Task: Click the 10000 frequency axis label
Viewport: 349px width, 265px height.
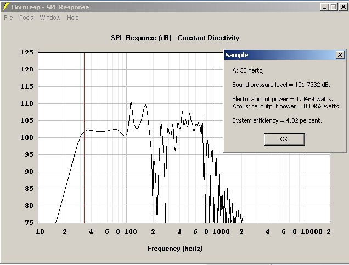Action: 312,231
